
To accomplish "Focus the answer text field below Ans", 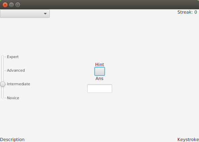I will [99, 89].
